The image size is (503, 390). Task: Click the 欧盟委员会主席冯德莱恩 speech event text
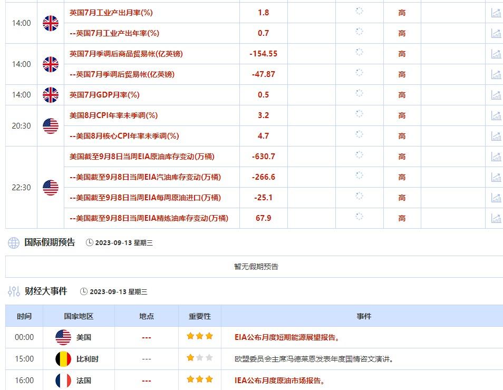click(314, 359)
